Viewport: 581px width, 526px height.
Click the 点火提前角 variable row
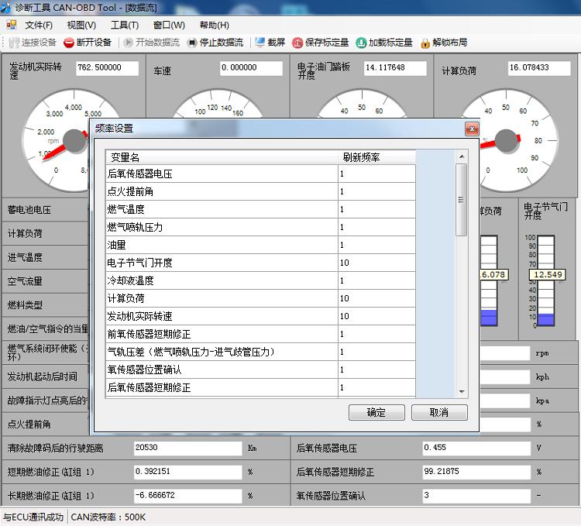[221, 191]
